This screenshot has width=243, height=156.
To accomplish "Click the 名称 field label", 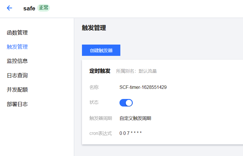I will click(94, 87).
